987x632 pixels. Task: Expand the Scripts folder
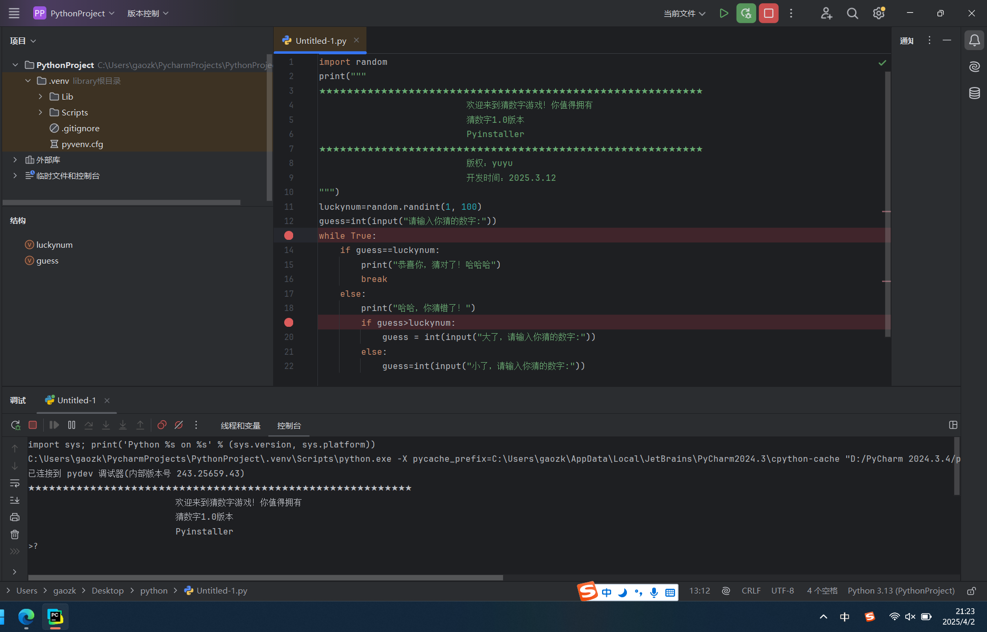point(41,112)
